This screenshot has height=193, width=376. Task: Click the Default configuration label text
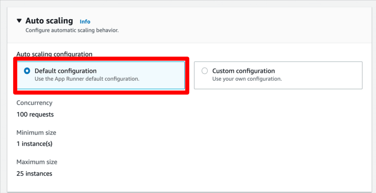65,71
